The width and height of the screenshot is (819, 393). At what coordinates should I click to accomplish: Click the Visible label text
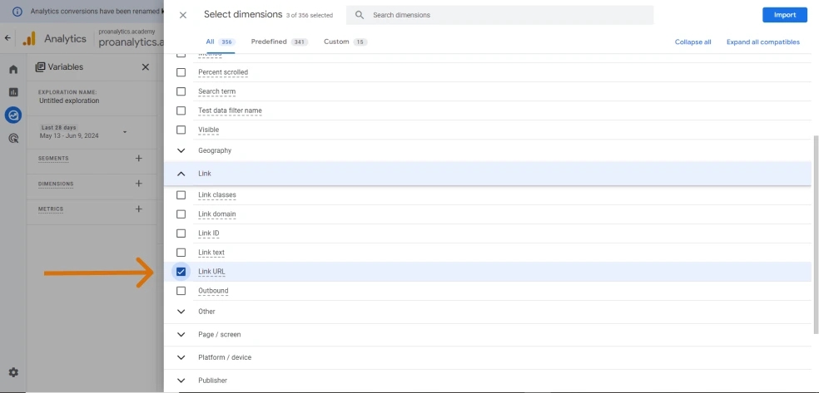pyautogui.click(x=208, y=130)
